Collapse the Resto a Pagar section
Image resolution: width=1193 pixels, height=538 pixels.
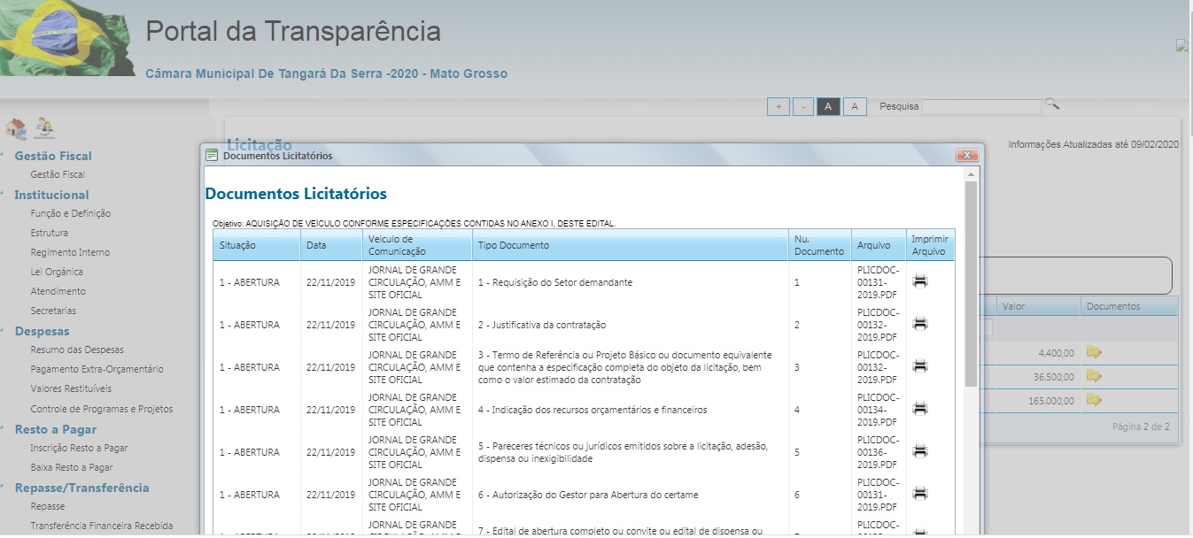tap(55, 429)
